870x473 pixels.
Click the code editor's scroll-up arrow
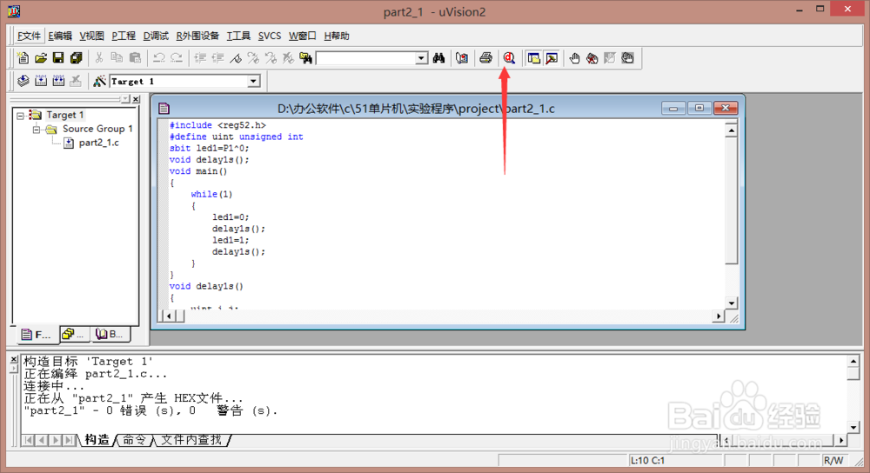[x=732, y=131]
